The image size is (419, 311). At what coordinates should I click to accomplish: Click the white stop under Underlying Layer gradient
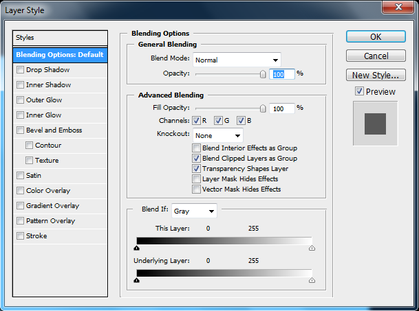click(x=312, y=280)
